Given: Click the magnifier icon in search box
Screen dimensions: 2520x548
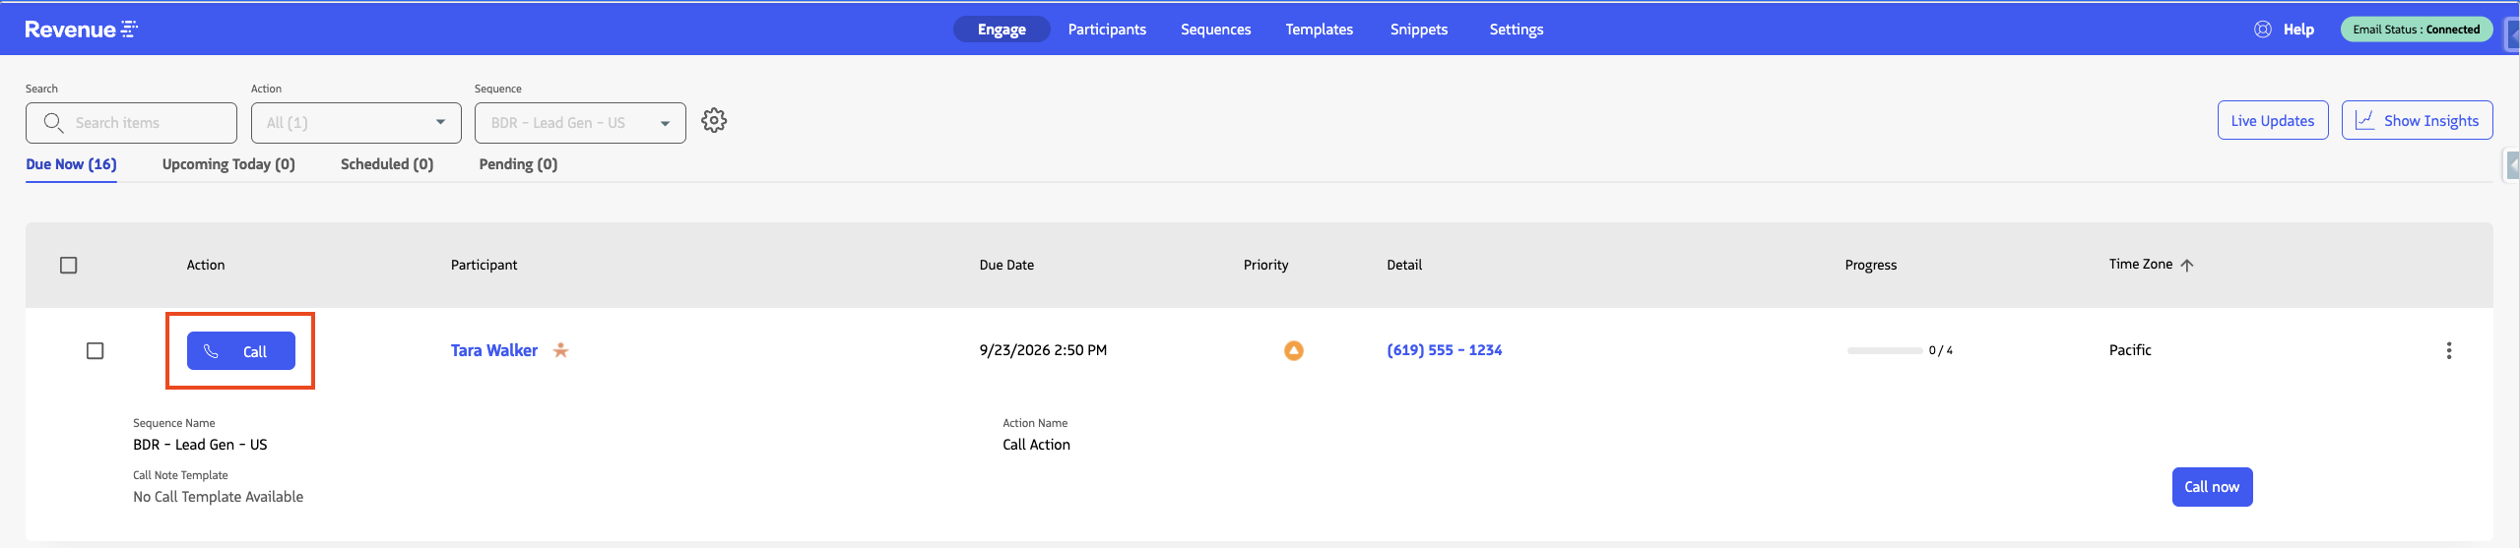Looking at the screenshot, I should pyautogui.click(x=53, y=122).
